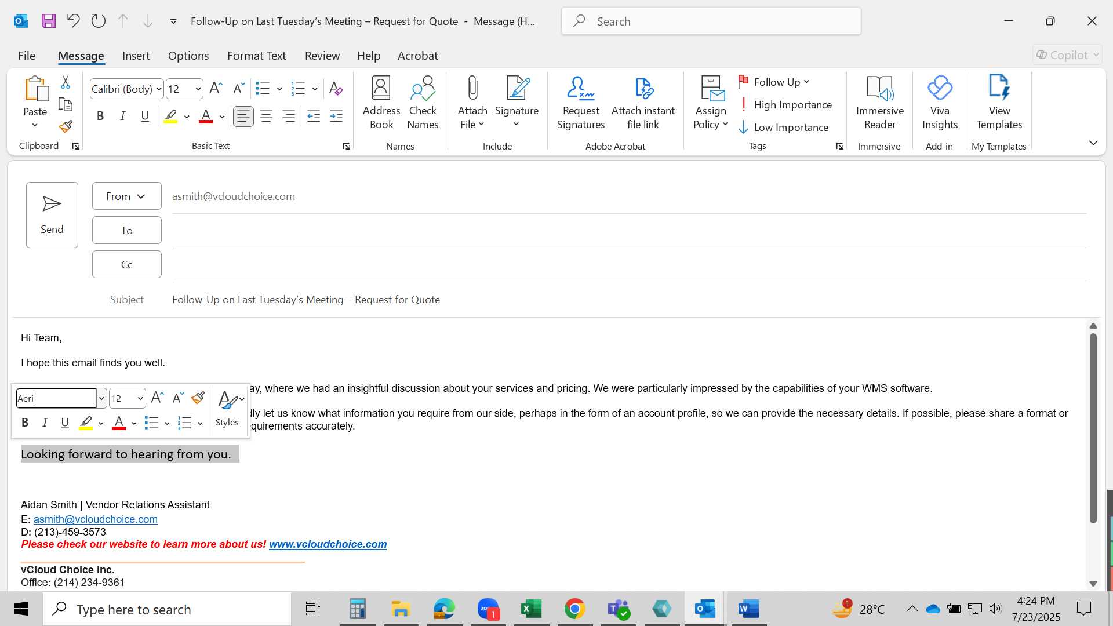Clear all formatting in ribbon
Screen dimensions: 1113x626
tap(336, 89)
